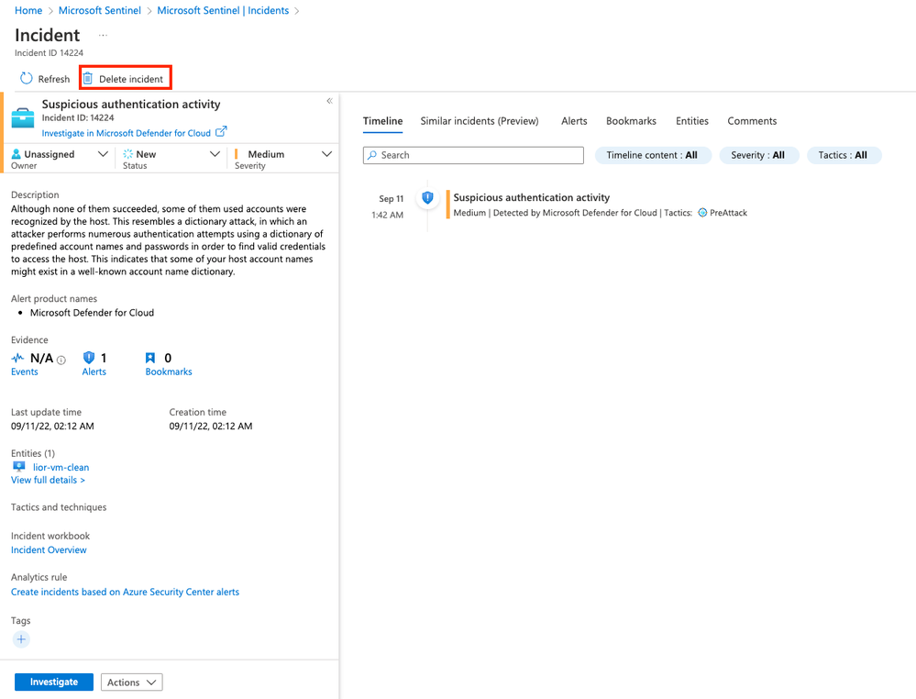Click the Refresh button label
This screenshot has height=699, width=916.
[54, 79]
